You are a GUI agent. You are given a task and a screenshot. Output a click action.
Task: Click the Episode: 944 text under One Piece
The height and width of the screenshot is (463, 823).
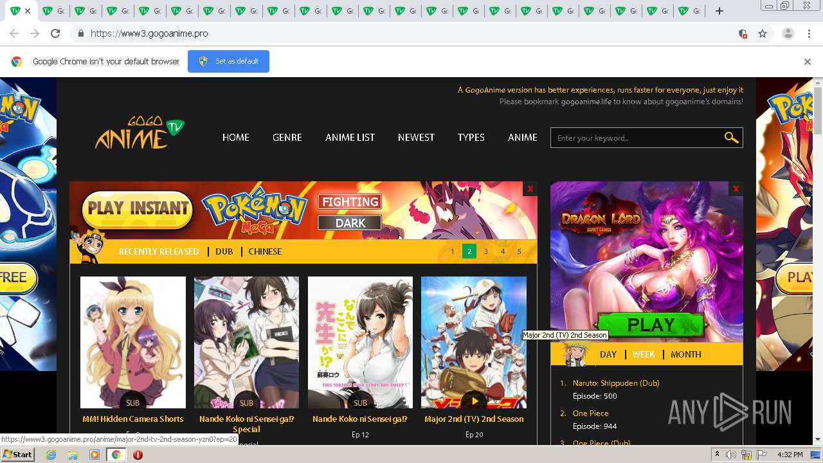pos(595,426)
